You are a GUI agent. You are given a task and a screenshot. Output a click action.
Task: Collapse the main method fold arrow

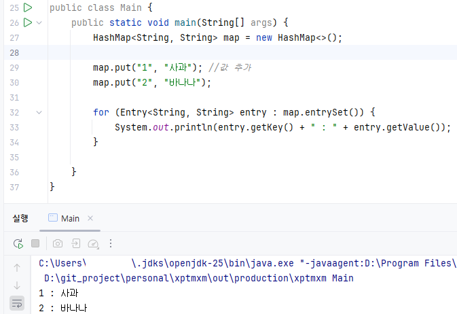39,22
